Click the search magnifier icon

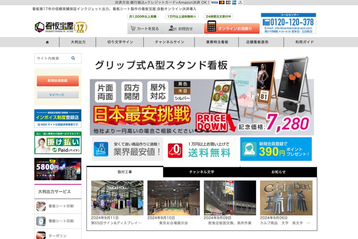[x=73, y=58]
